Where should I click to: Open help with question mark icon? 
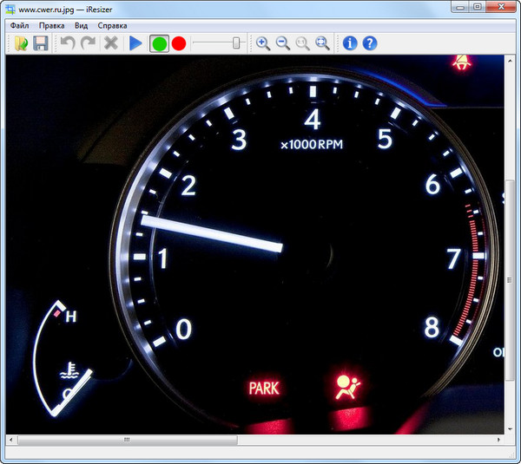[x=370, y=43]
